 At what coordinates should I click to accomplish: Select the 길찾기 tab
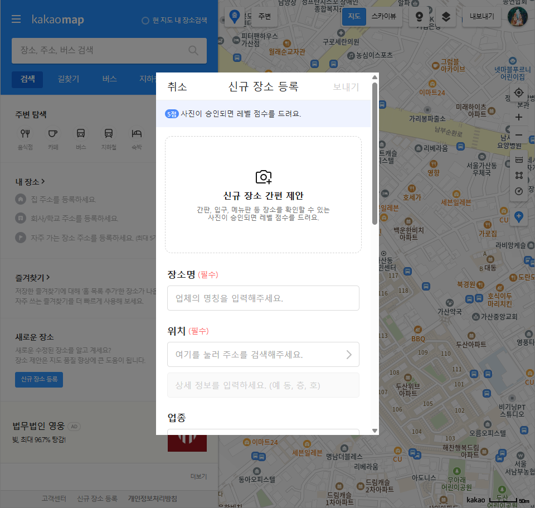click(68, 79)
